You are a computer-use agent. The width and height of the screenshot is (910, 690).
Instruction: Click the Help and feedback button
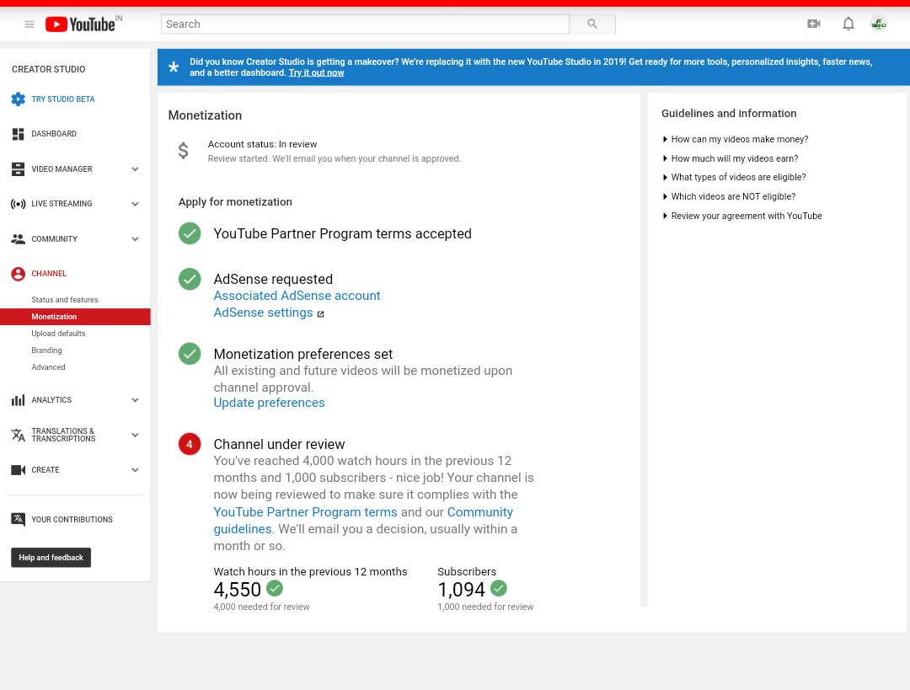click(51, 558)
